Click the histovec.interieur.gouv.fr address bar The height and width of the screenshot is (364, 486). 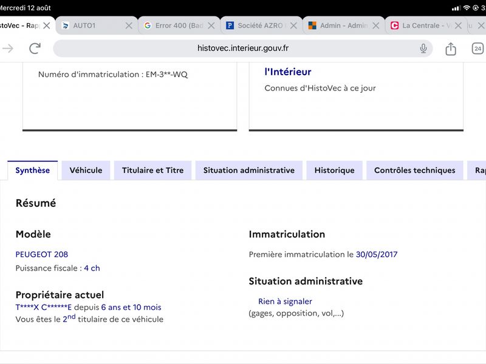242,49
